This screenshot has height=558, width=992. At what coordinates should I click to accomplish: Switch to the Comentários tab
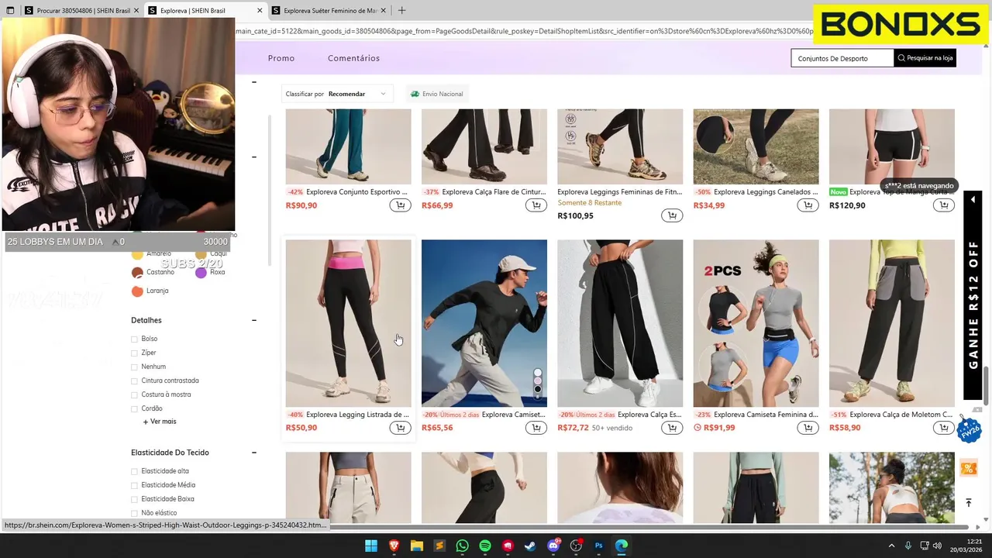[x=353, y=58]
